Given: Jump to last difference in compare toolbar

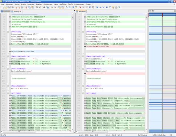Looking at the screenshot, I should [107, 7].
